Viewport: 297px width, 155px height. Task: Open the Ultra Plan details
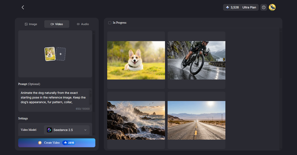[249, 7]
